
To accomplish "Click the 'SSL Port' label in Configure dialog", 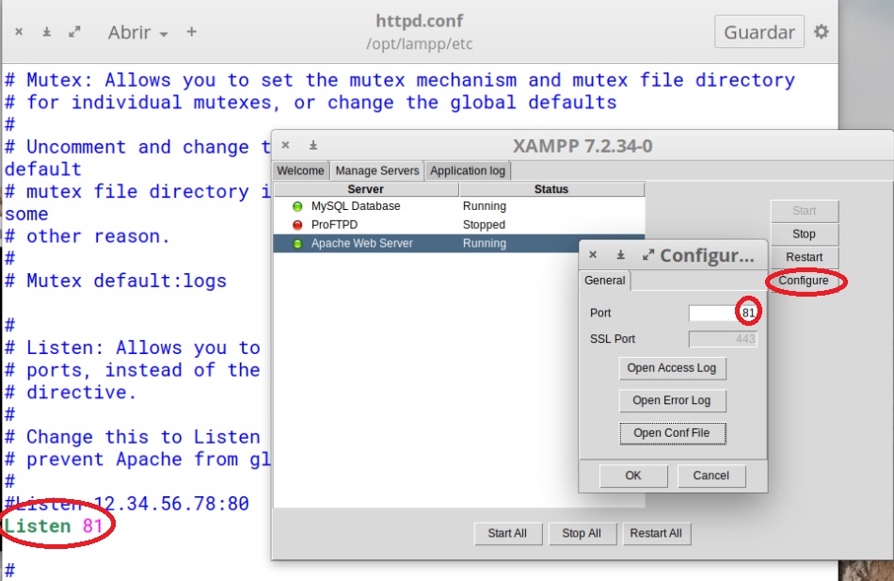I will click(x=613, y=339).
